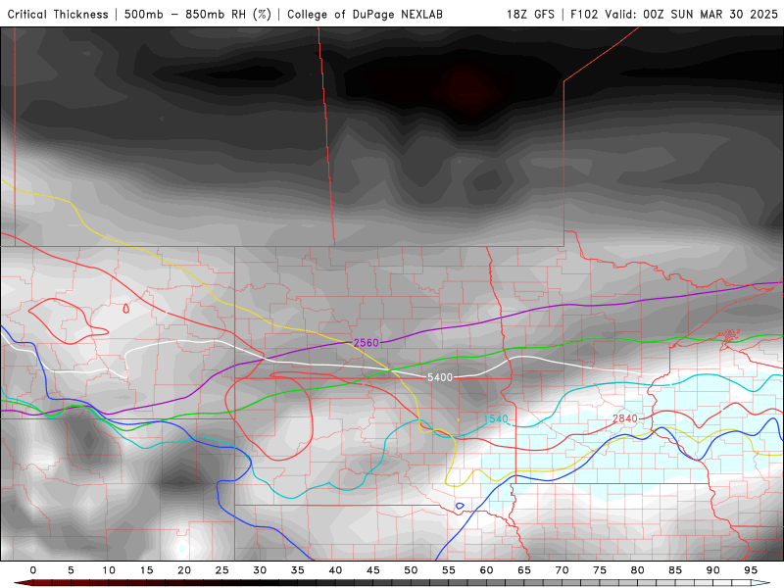
Task: Click the colorbar value 90
Action: pos(712,570)
